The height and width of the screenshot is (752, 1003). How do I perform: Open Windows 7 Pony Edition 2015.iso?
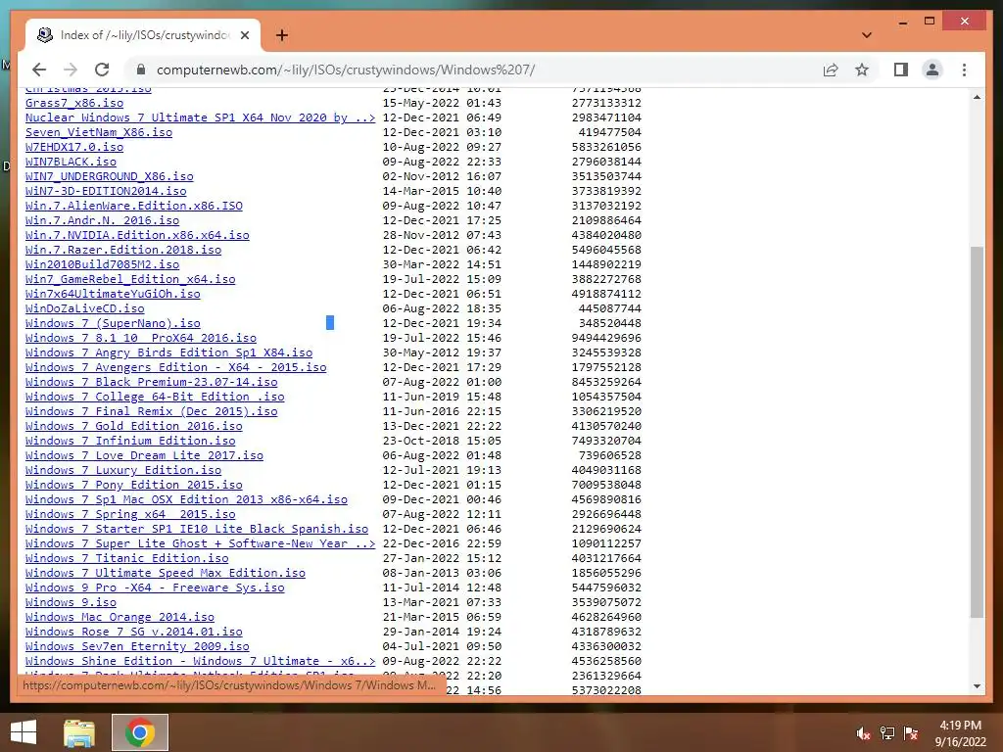(x=133, y=486)
